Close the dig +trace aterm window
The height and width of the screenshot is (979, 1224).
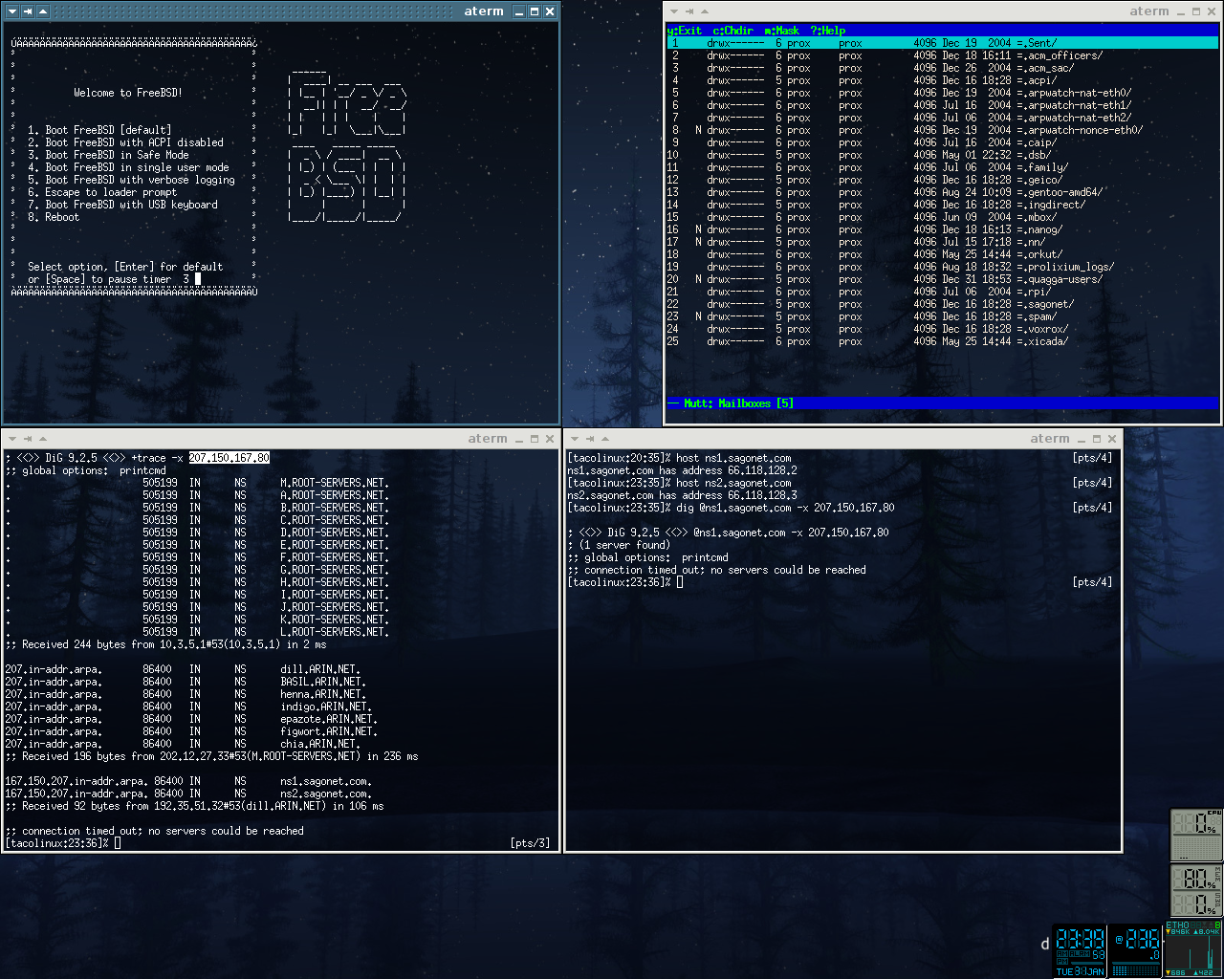pos(550,439)
